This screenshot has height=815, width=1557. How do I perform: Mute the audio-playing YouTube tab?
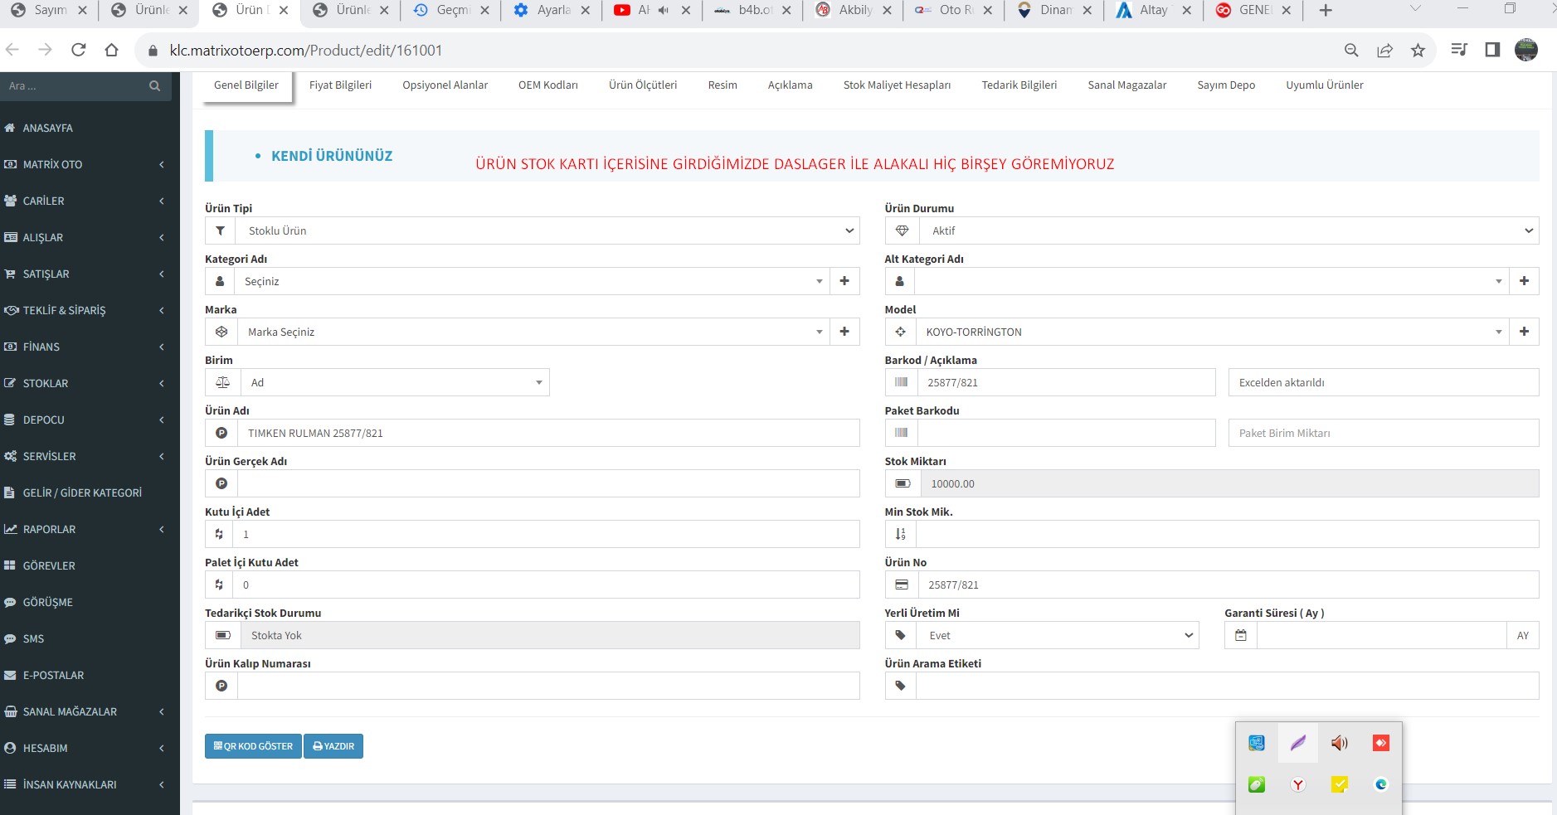pyautogui.click(x=663, y=11)
